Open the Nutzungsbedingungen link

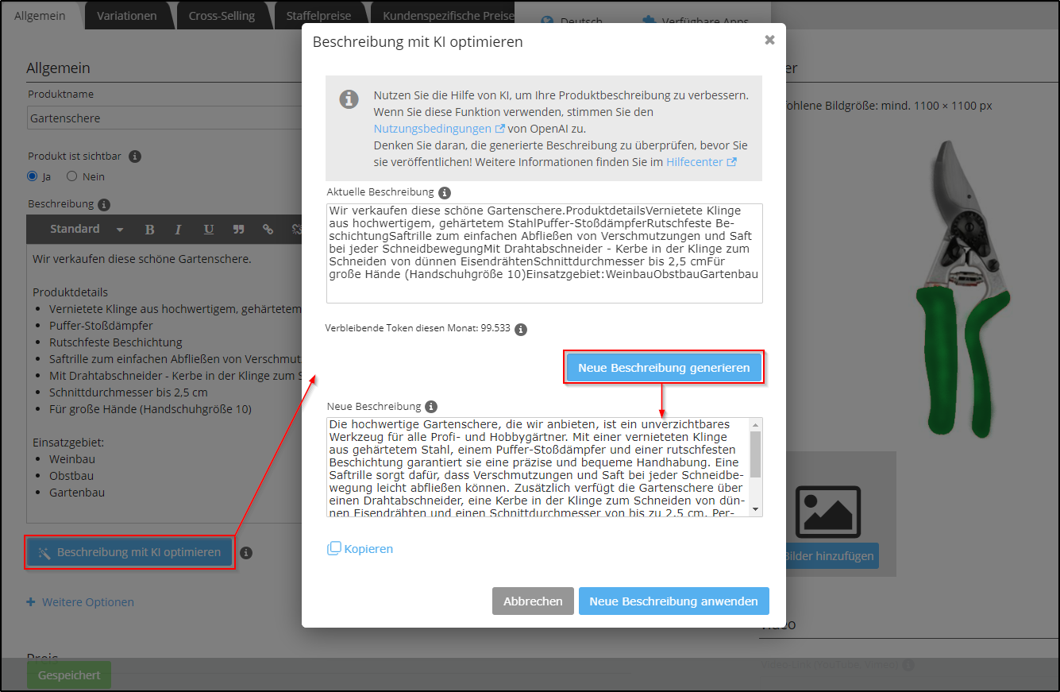click(433, 129)
